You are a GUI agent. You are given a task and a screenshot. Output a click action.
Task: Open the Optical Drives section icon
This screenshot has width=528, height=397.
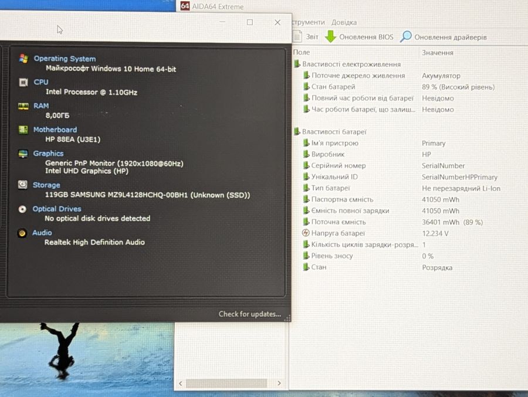pyautogui.click(x=22, y=209)
